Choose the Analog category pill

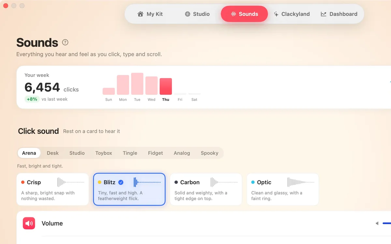point(182,153)
